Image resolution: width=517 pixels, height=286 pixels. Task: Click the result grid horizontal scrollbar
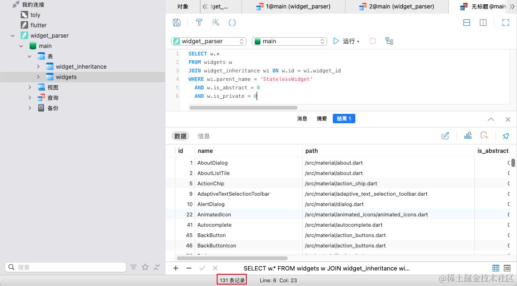pyautogui.click(x=232, y=258)
